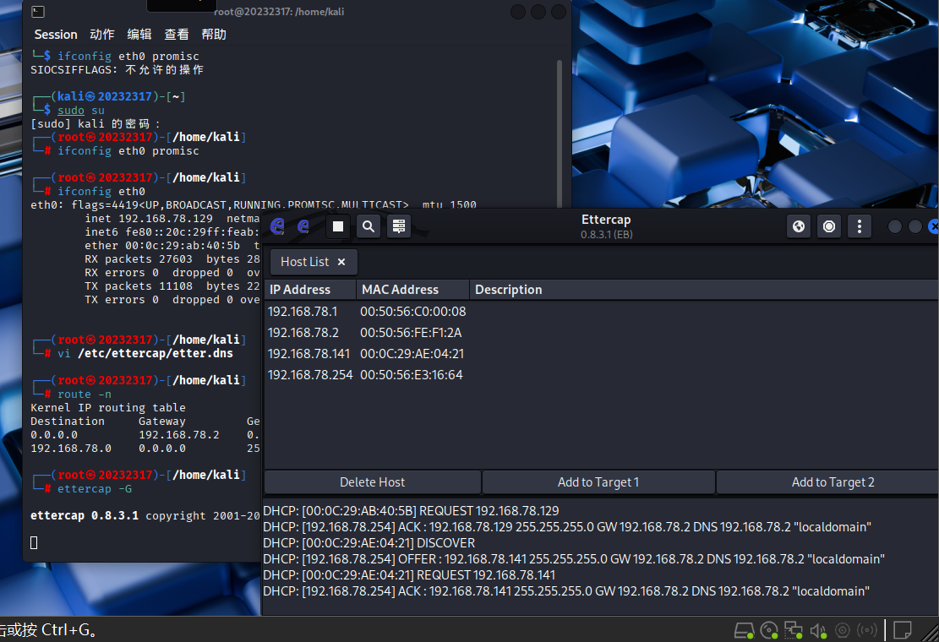939x642 pixels.
Task: Click the sound card speaker status icon
Action: coord(818,630)
